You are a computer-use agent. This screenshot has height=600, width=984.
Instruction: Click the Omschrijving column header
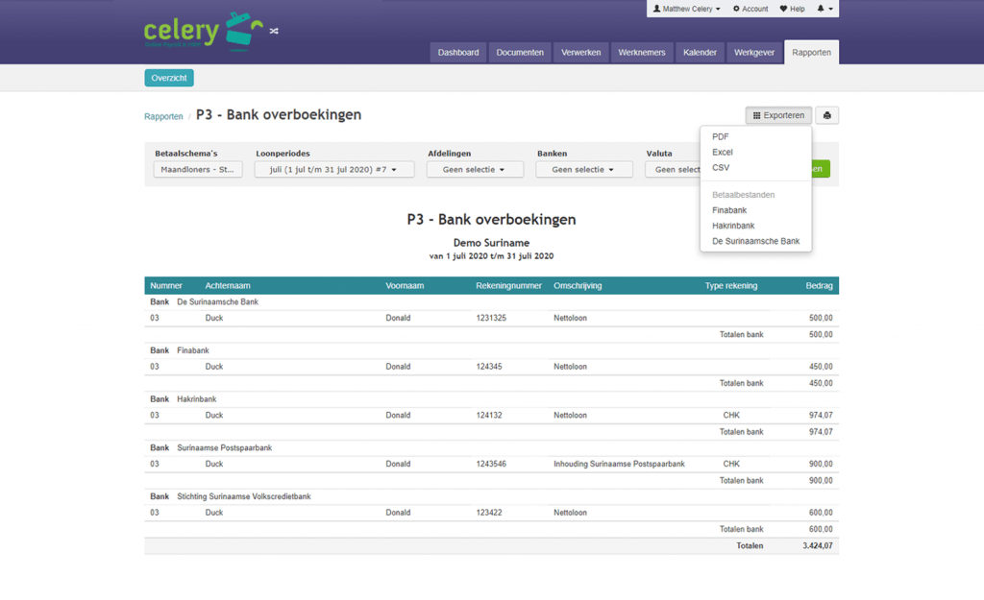click(578, 286)
